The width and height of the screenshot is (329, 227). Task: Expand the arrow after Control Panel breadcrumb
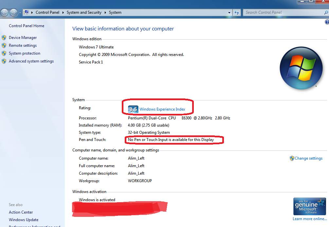[x=63, y=12]
